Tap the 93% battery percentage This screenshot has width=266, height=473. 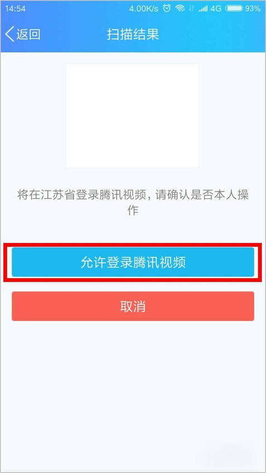[253, 8]
